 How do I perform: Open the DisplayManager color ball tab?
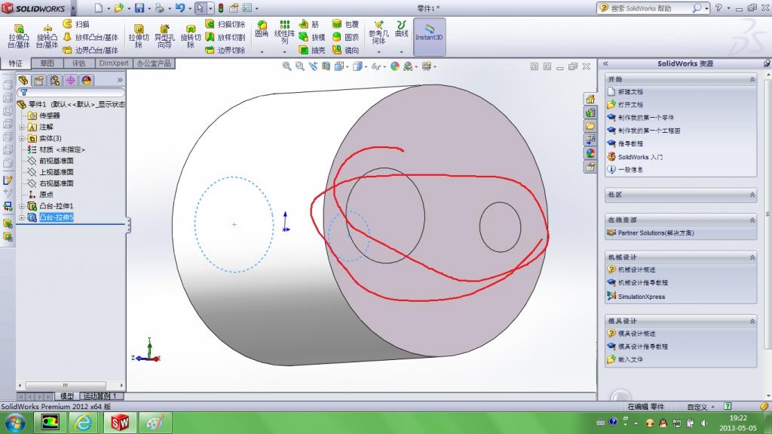pos(87,80)
